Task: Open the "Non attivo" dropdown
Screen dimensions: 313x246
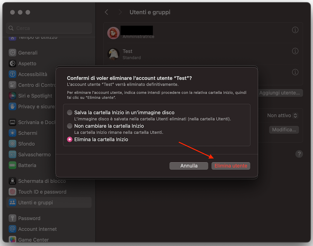Action: [x=282, y=115]
